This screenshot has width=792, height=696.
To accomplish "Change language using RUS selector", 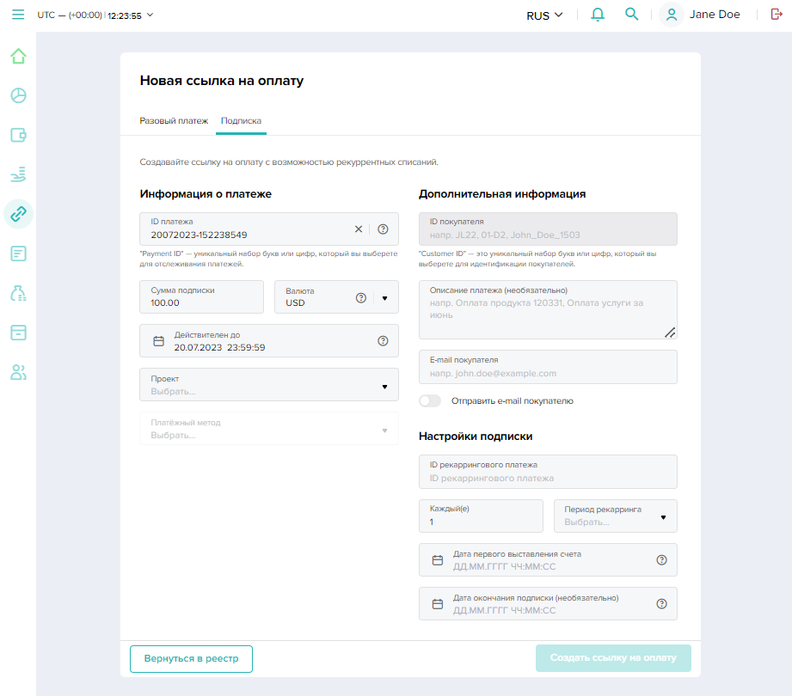I will [544, 15].
